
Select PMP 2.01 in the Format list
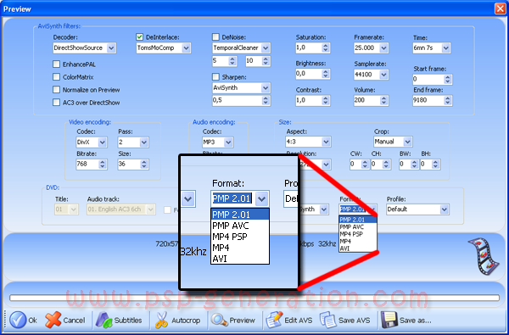(358, 220)
